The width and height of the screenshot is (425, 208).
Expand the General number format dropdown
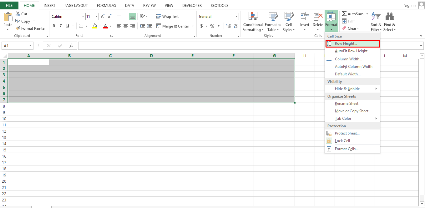236,17
